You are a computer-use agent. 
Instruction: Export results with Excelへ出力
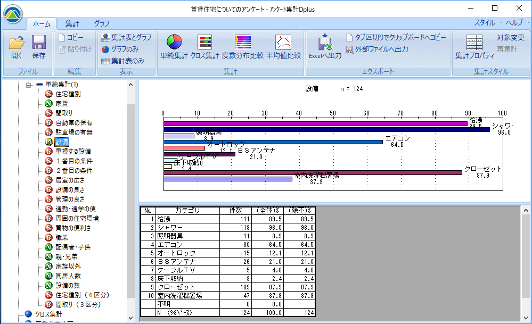coord(325,47)
